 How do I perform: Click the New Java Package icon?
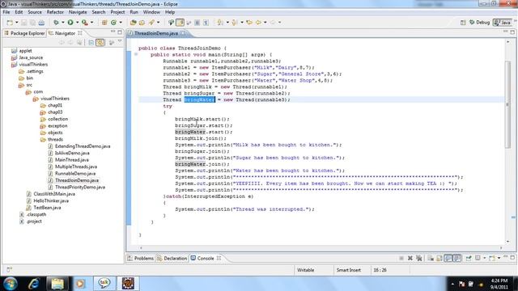104,23
